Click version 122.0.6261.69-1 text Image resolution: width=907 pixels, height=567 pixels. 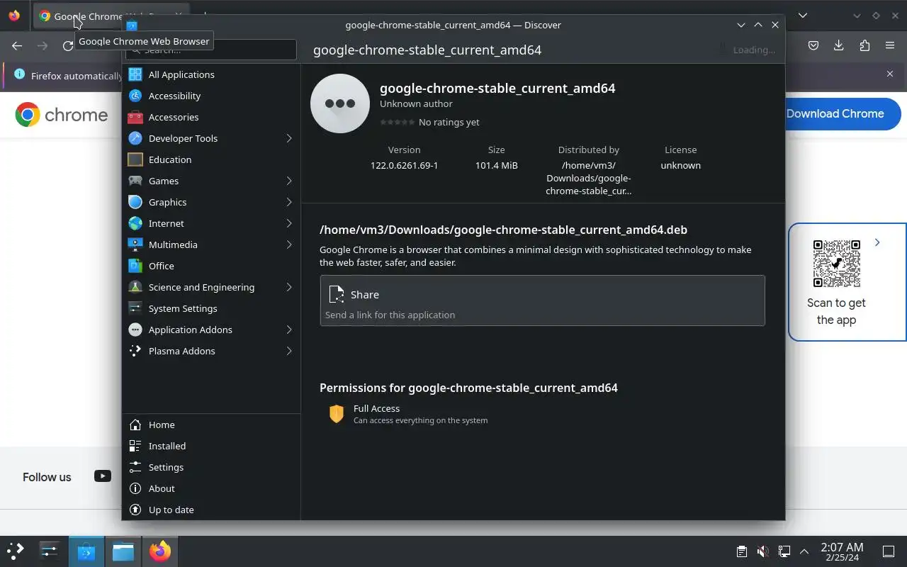404,165
